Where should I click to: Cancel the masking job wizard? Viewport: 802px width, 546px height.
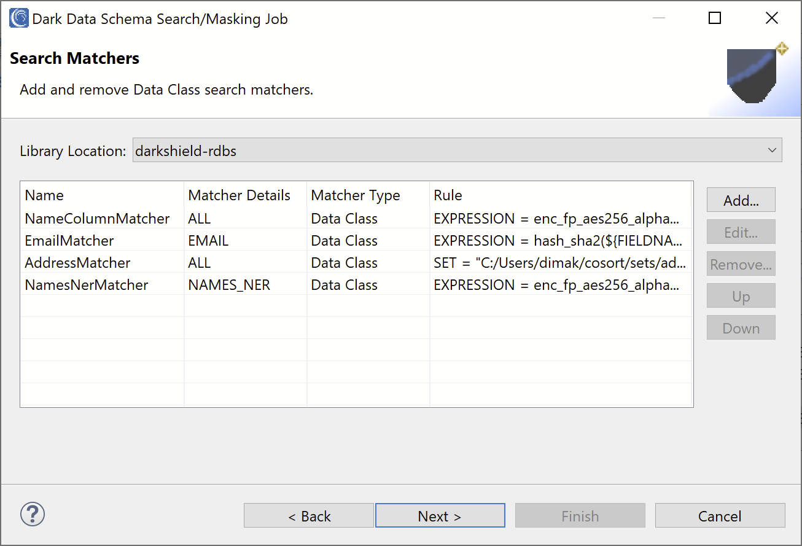point(720,516)
